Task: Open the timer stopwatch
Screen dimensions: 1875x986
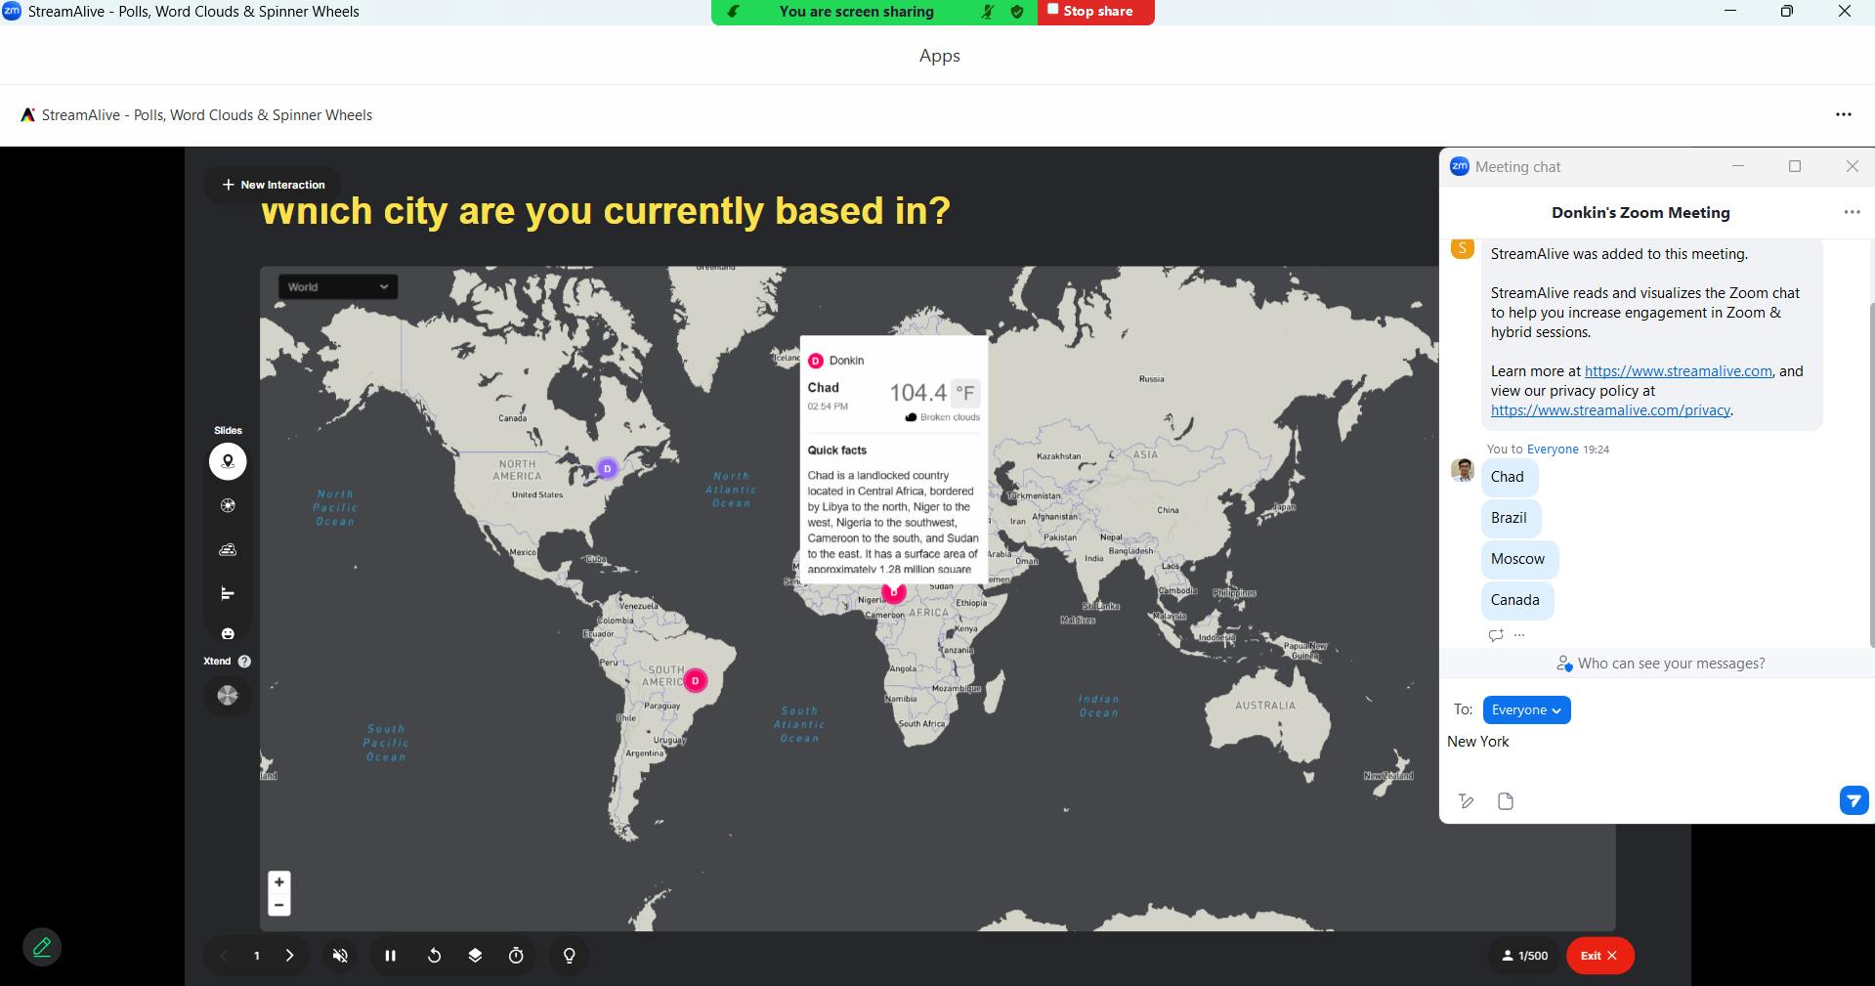Action: tap(516, 956)
